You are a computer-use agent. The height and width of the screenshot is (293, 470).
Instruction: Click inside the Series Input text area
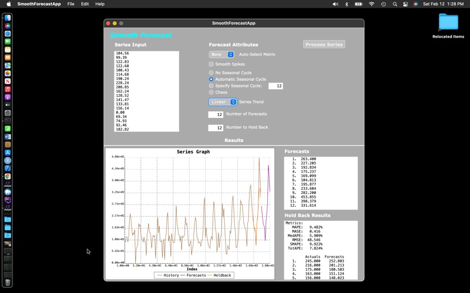(146, 91)
